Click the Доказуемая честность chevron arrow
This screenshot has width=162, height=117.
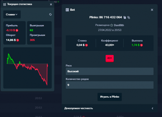point(152,108)
